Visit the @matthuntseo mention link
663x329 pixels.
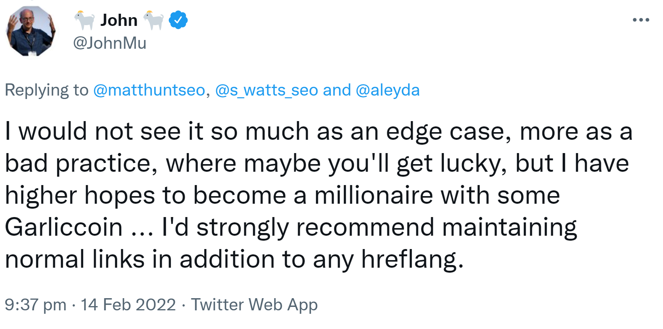(149, 90)
